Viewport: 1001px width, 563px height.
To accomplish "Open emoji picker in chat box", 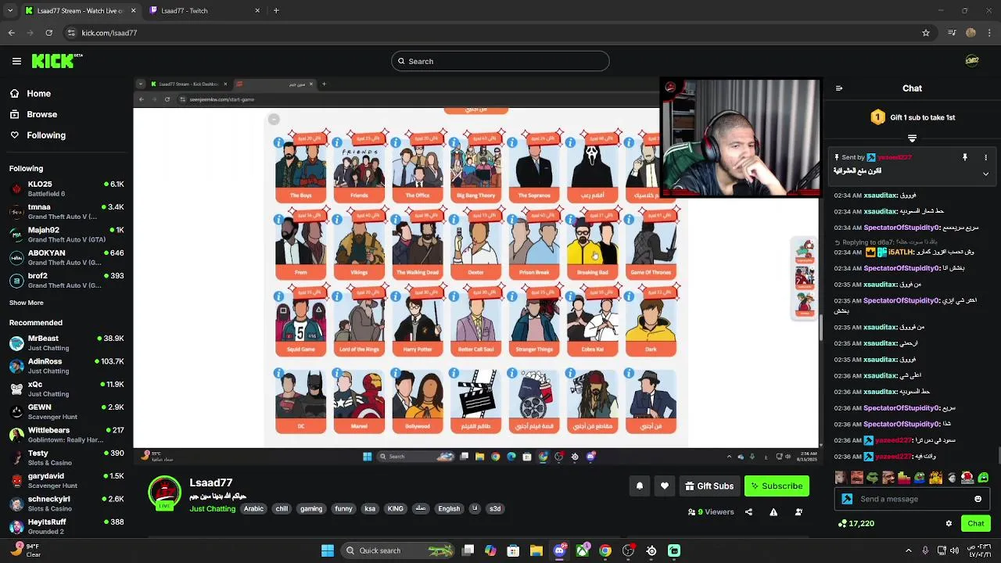I will tap(978, 499).
